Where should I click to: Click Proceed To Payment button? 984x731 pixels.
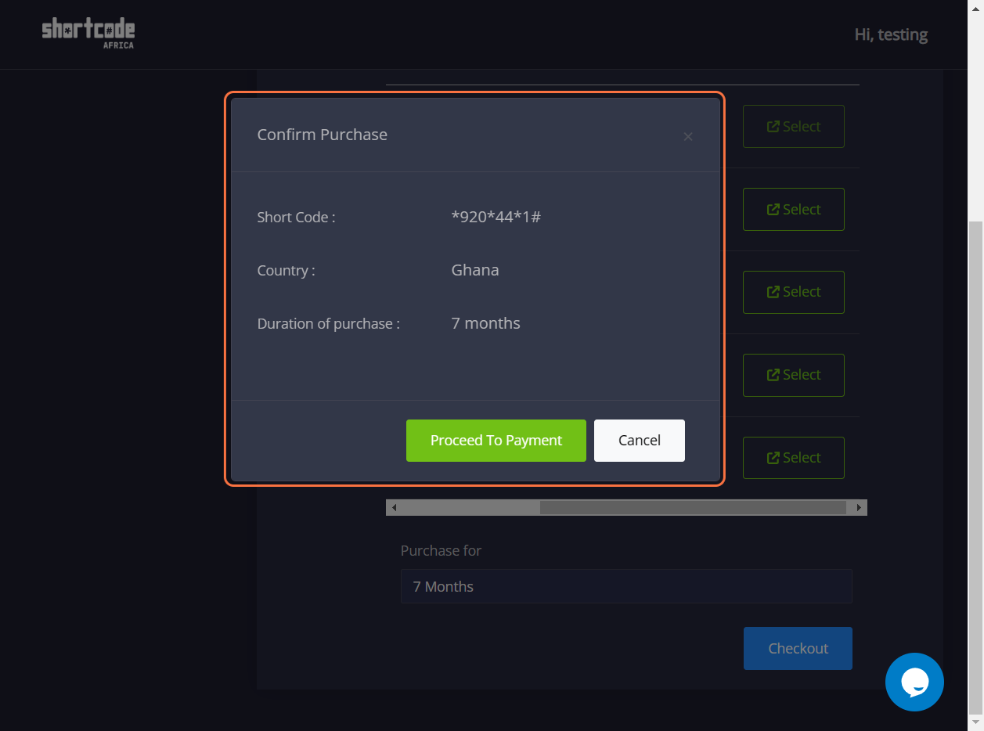[x=496, y=441]
